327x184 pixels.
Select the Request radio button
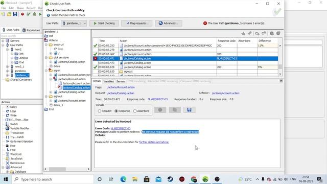[100, 111]
